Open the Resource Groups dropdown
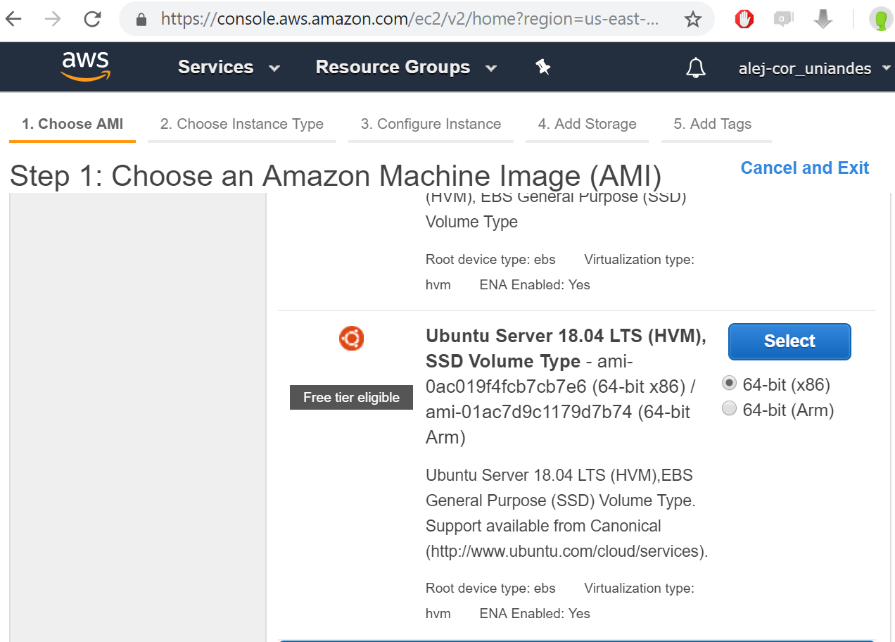 [x=406, y=67]
